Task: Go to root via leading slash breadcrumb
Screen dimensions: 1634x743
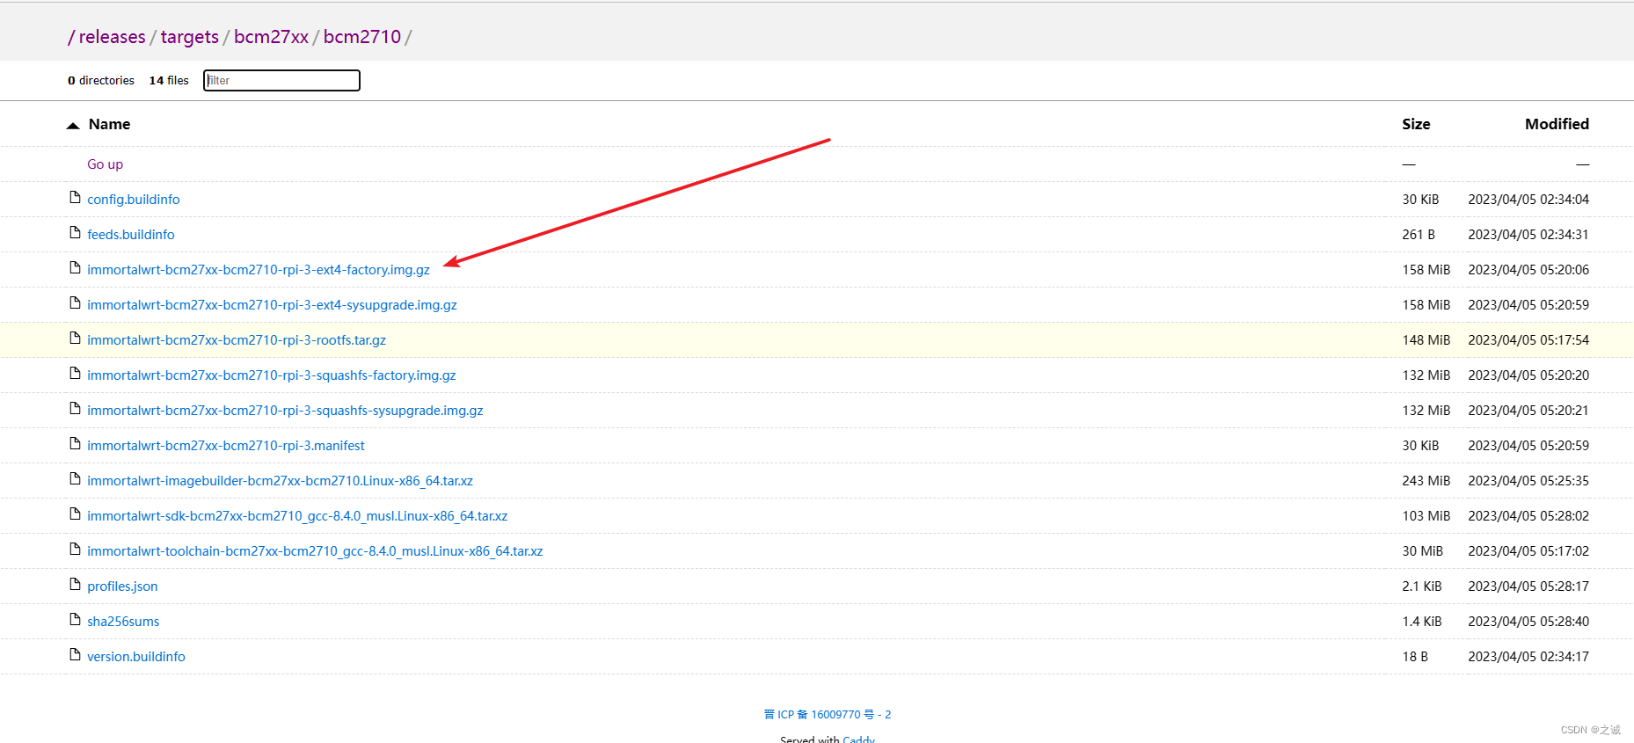Action: coord(71,37)
